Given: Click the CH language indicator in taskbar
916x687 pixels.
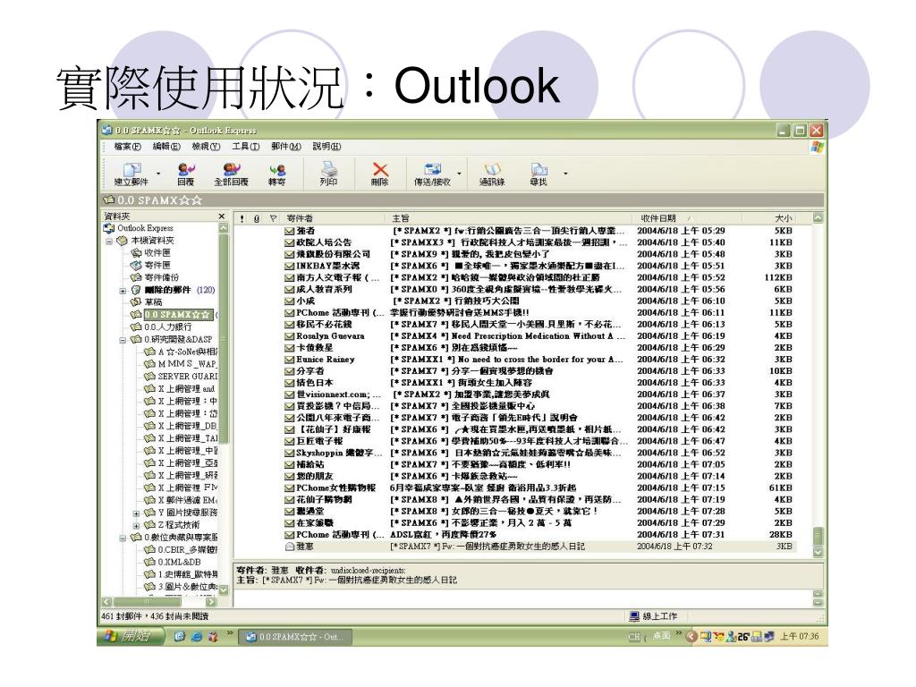Looking at the screenshot, I should pyautogui.click(x=634, y=637).
